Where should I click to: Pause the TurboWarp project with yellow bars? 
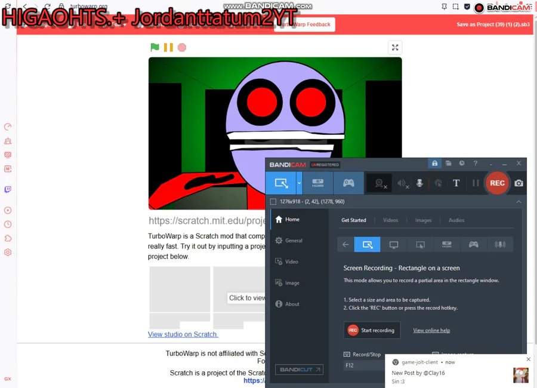(168, 47)
